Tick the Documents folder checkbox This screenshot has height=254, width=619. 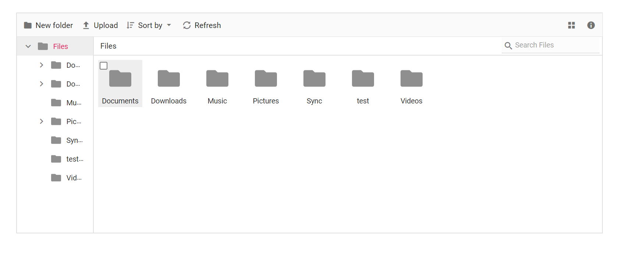[104, 66]
